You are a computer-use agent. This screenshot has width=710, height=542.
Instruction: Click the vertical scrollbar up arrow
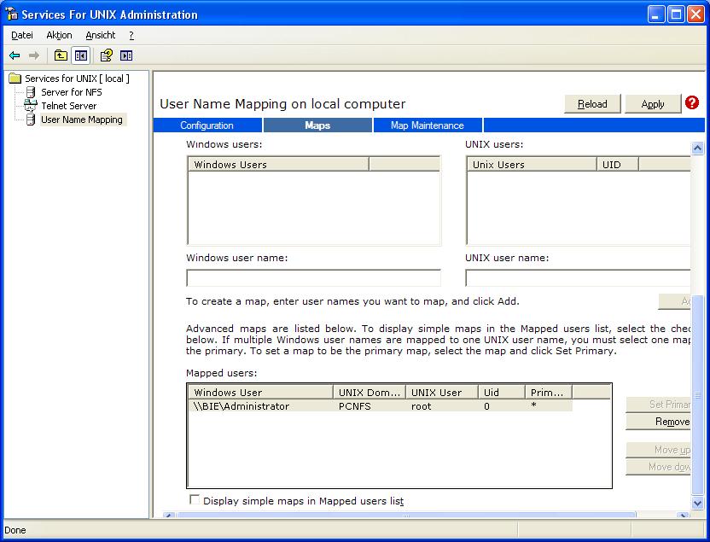pos(698,148)
